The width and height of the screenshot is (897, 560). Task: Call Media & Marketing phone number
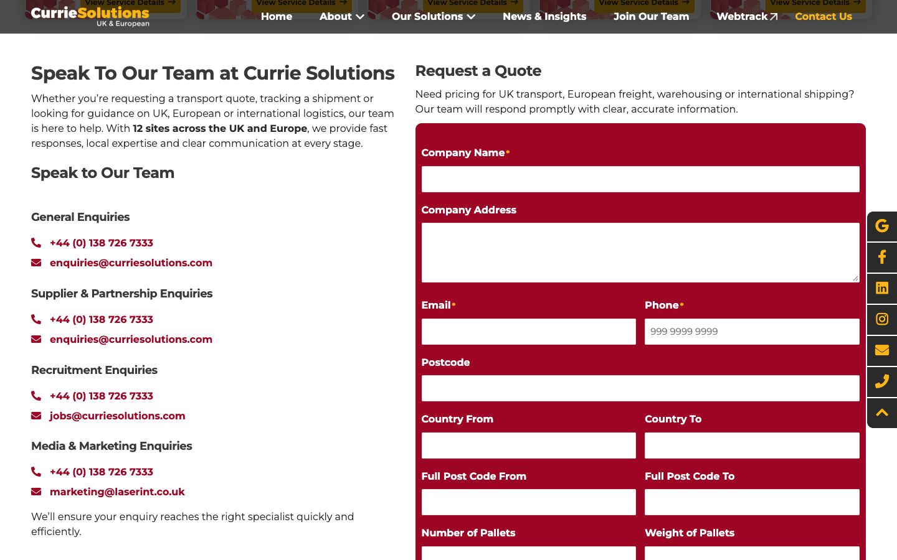tap(102, 472)
